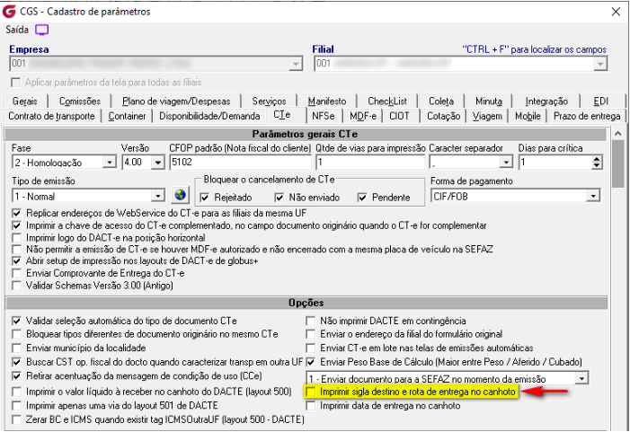Open the Caracter separador dropdown

click(506, 163)
